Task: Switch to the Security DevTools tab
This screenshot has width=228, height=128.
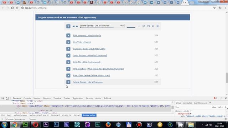Action: [x=89, y=98]
